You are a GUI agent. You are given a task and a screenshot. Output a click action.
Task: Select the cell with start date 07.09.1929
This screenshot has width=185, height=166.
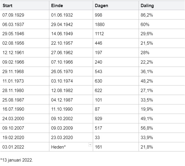tap(25, 15)
